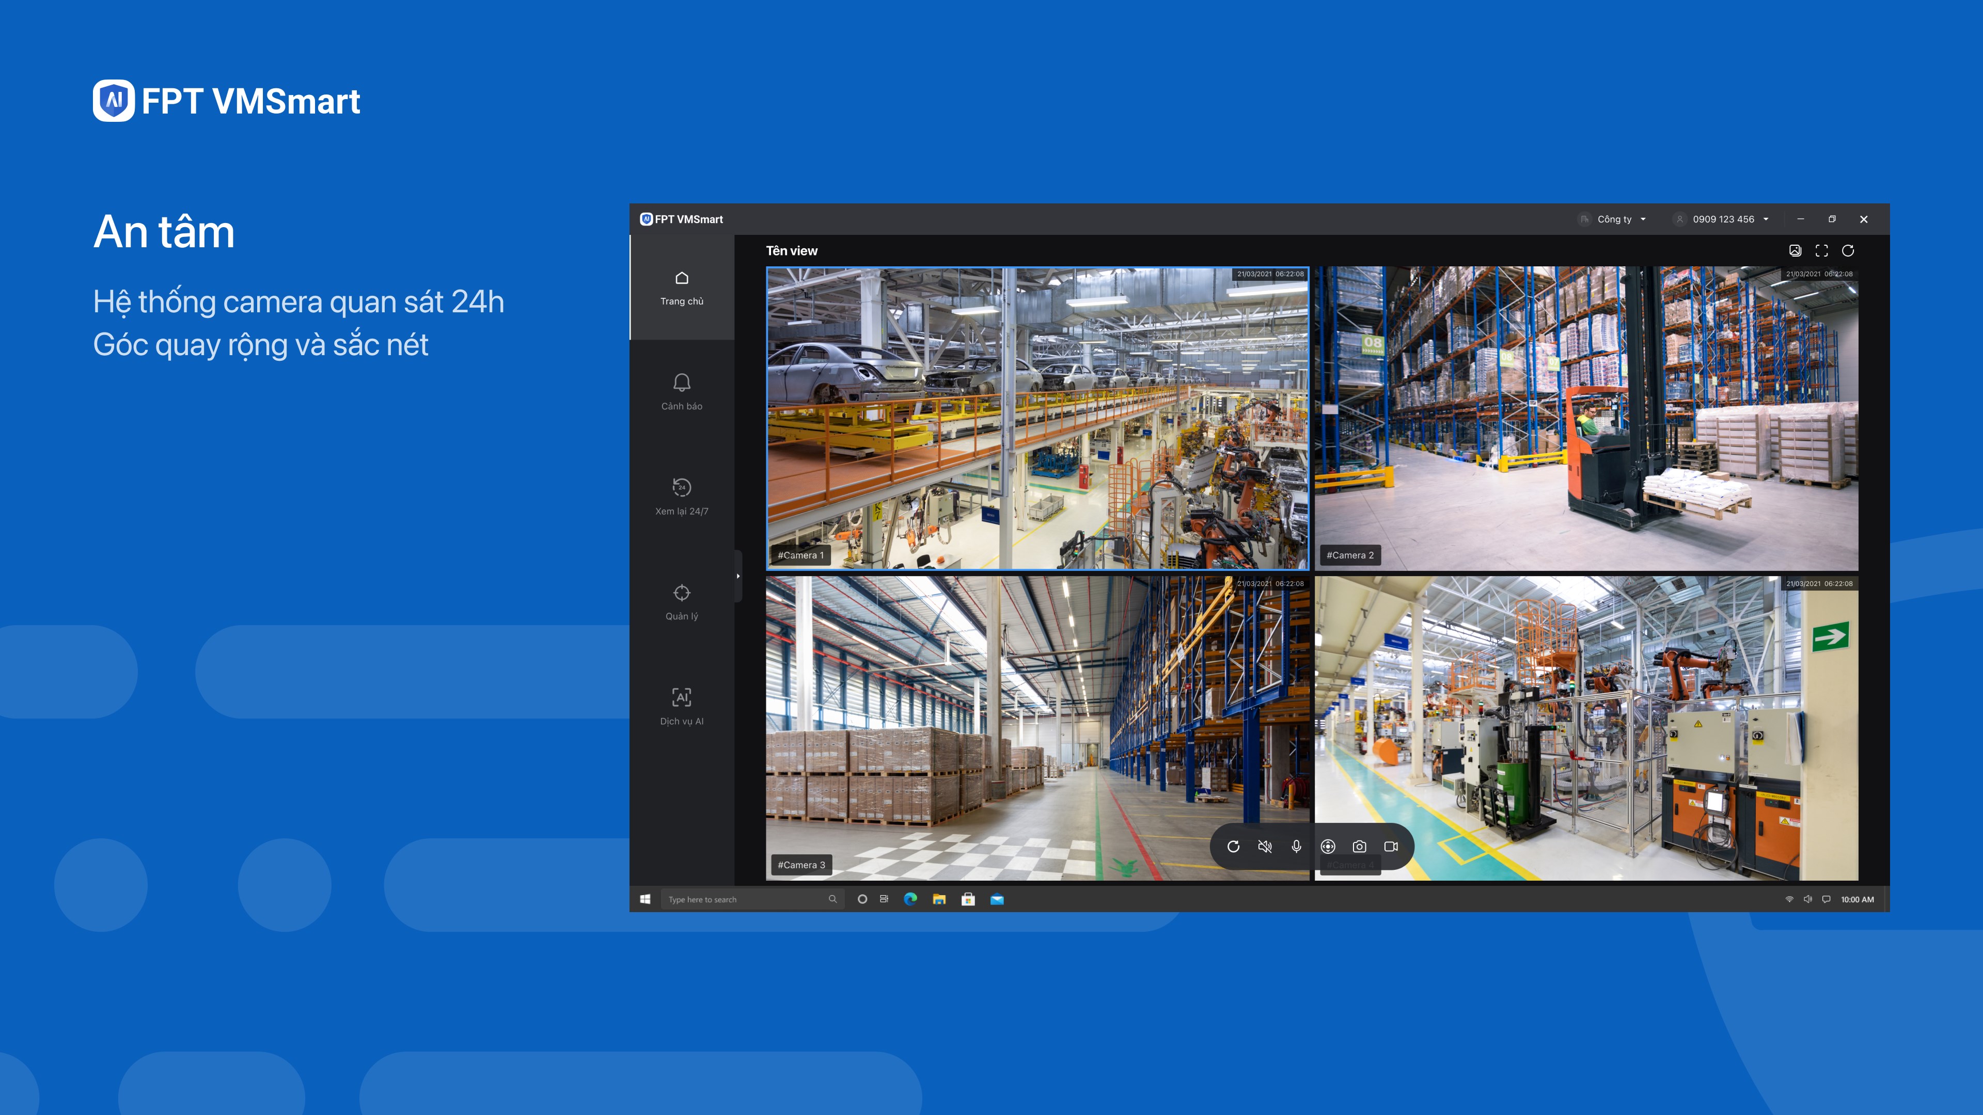The width and height of the screenshot is (1983, 1115).
Task: Click the FPT VMSmart logo in title bar
Action: [681, 219]
